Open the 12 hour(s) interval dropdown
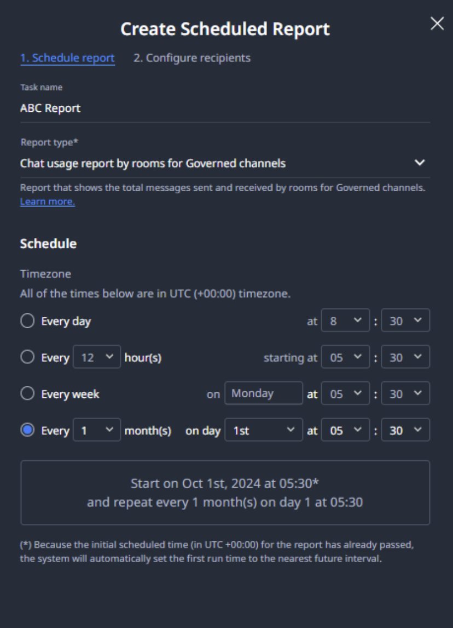 [x=97, y=357]
